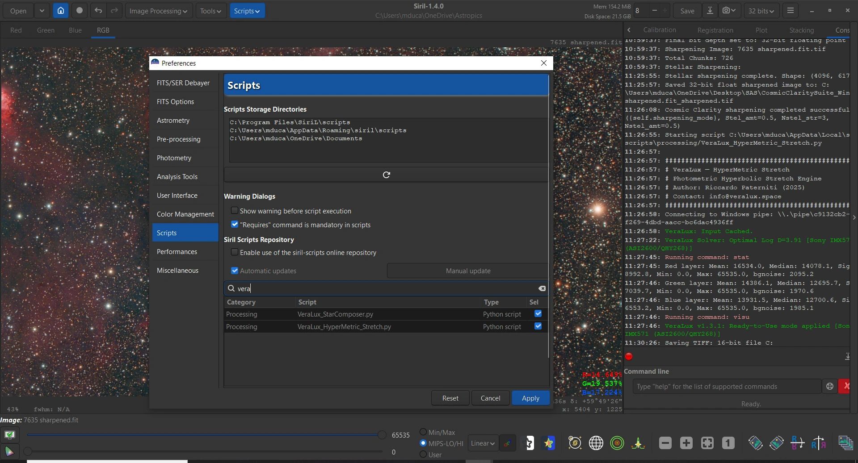858x463 pixels.
Task: Open the hamburger main menu
Action: point(791,11)
